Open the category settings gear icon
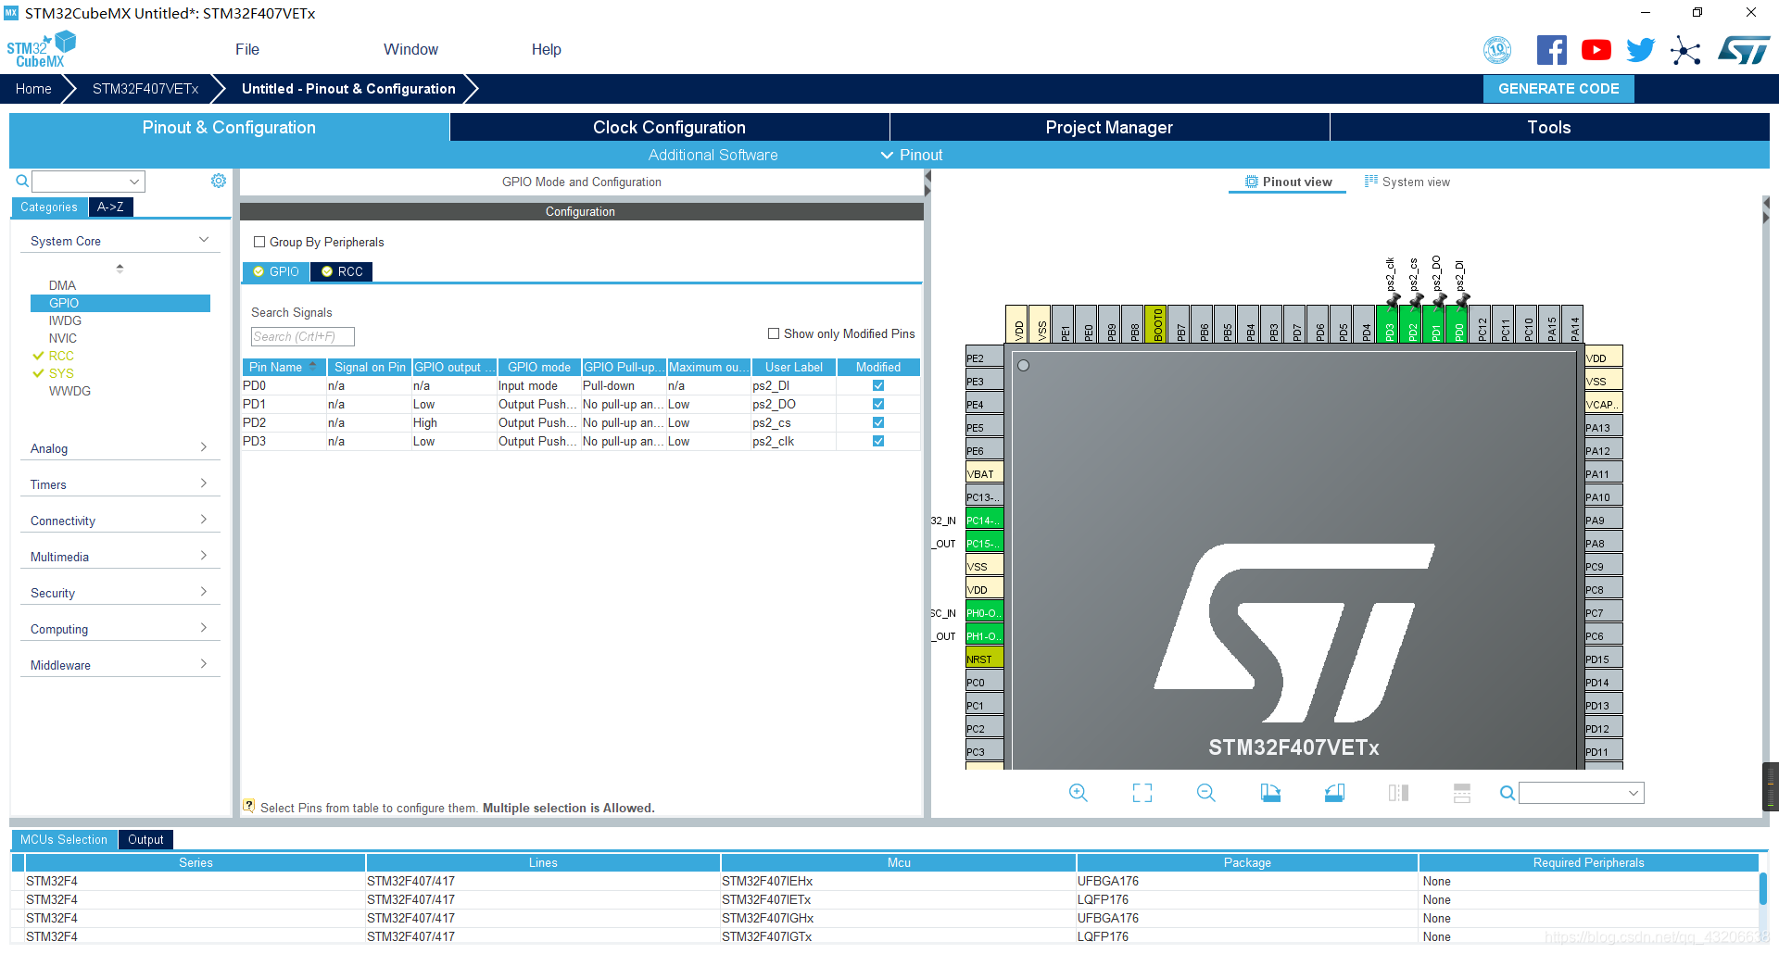Image resolution: width=1779 pixels, height=954 pixels. tap(219, 181)
